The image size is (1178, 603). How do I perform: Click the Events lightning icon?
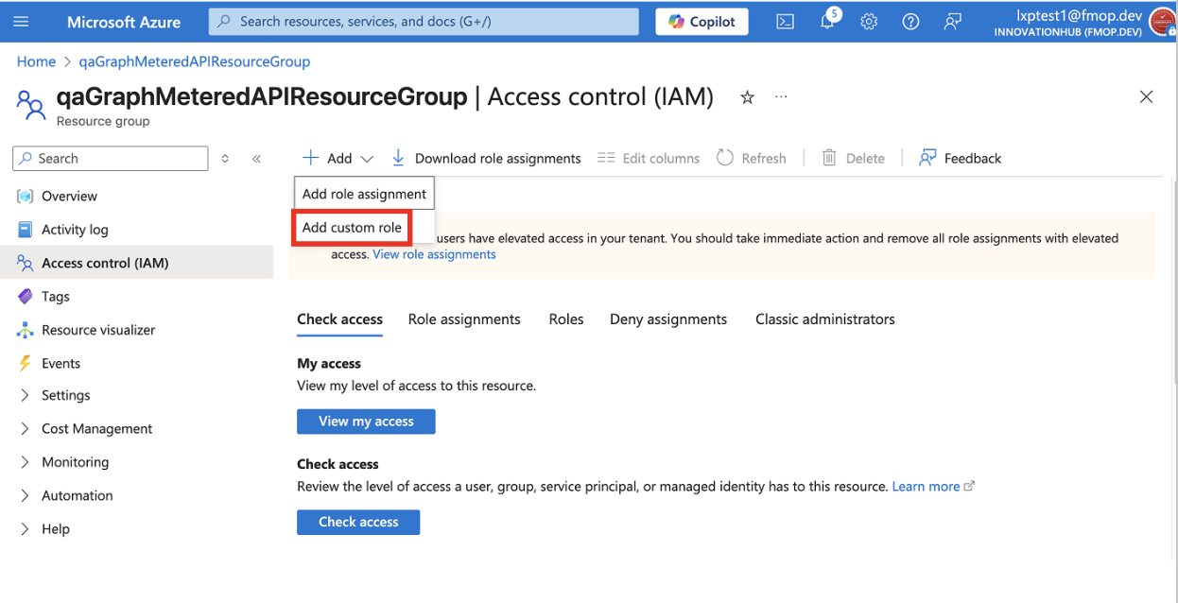coord(26,363)
